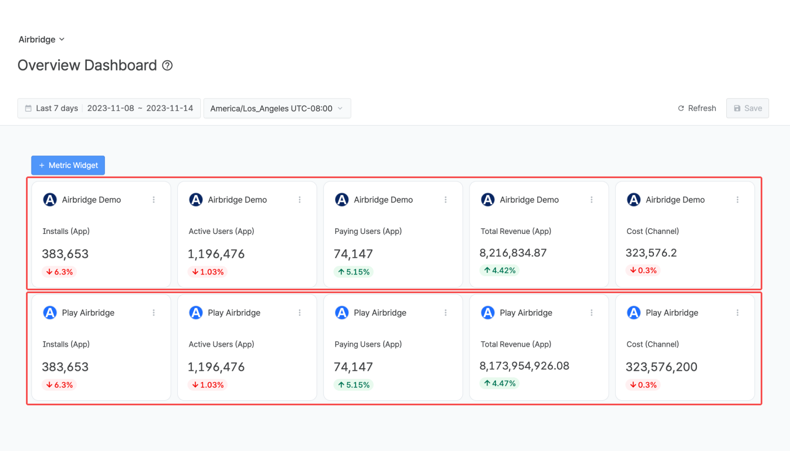The height and width of the screenshot is (451, 790).
Task: Expand the Airbridge app selector dropdown
Action: (42, 39)
